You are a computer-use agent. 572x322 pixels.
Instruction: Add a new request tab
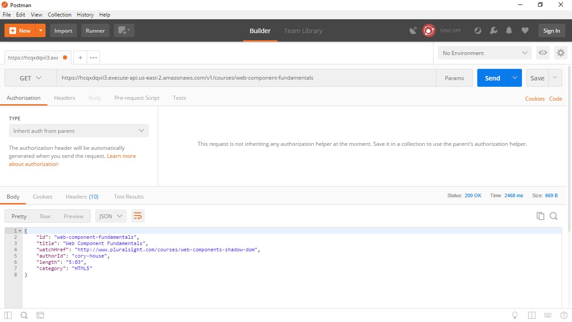(80, 58)
